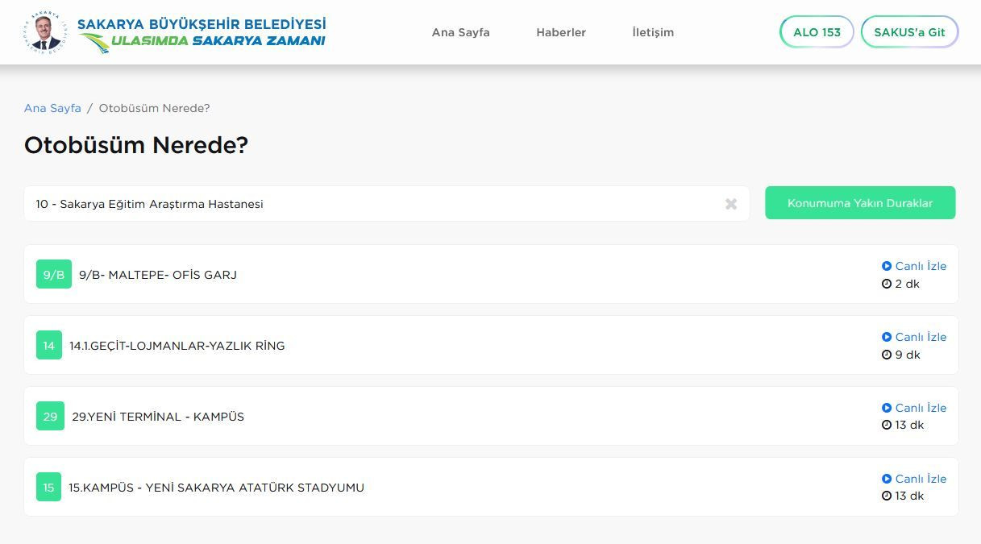Open the Ana Sayfa navigation item
Viewport: 981px width, 544px height.
[460, 32]
